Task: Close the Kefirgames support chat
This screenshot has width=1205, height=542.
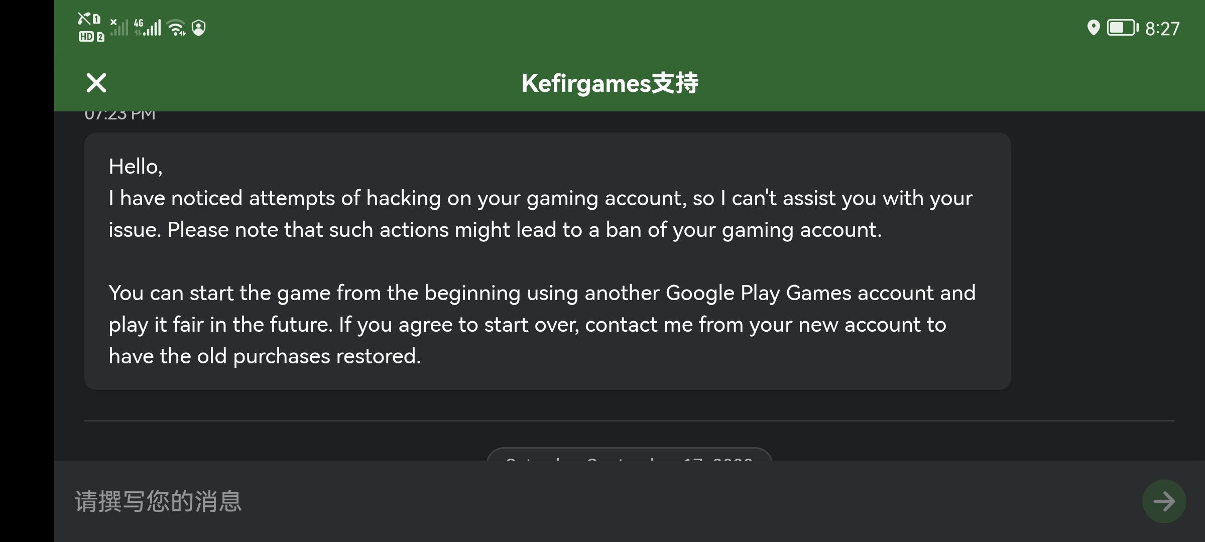Action: tap(96, 83)
